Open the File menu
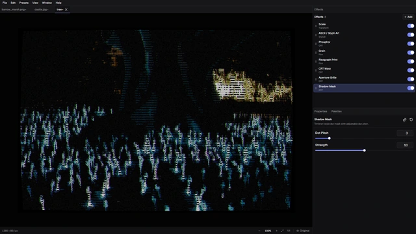Viewport: 416px width, 234px height. click(x=5, y=3)
